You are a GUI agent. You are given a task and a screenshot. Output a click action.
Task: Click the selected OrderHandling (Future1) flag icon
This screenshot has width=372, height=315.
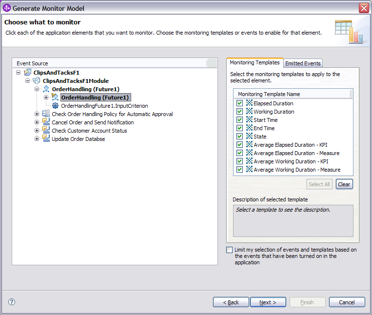[x=55, y=97]
